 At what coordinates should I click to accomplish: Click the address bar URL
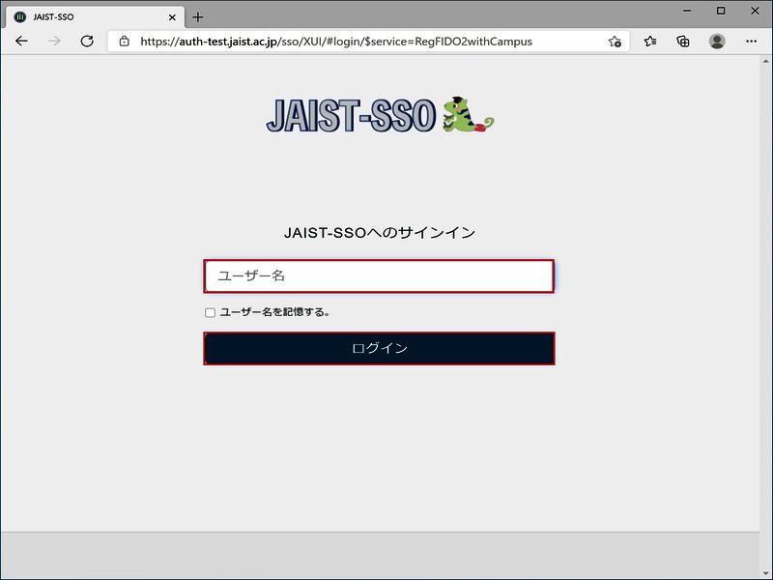click(336, 42)
